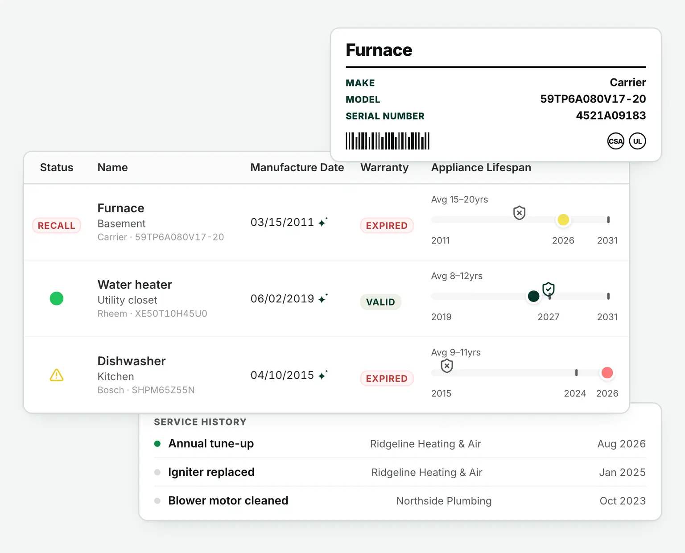Click the sparkle icon beside 04/10/2015

point(323,375)
